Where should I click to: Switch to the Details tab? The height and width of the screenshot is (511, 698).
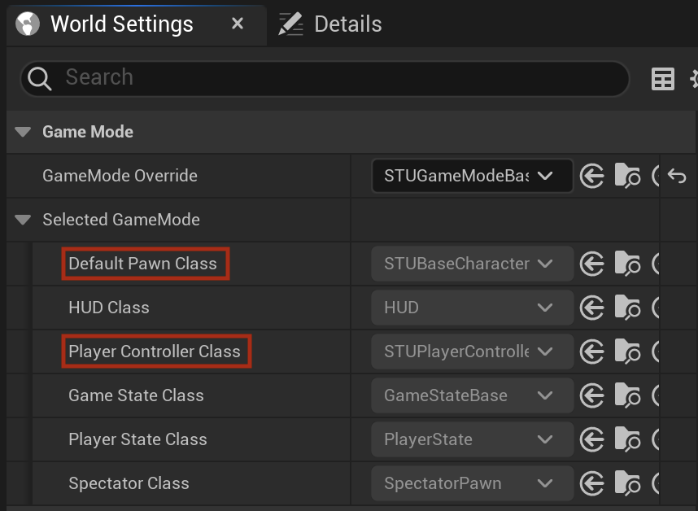click(329, 24)
